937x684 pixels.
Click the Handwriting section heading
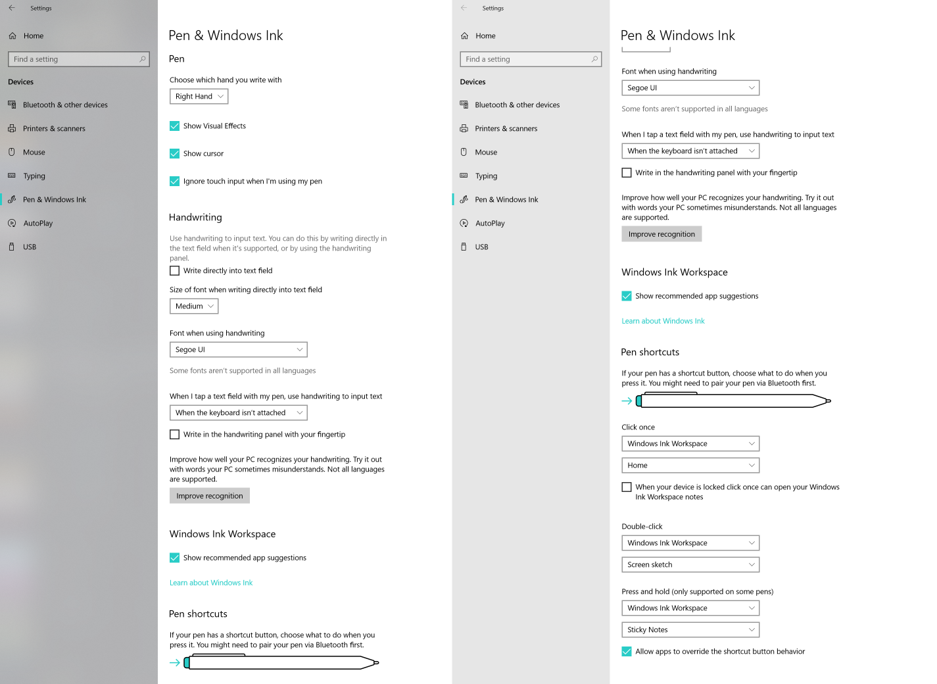(195, 218)
